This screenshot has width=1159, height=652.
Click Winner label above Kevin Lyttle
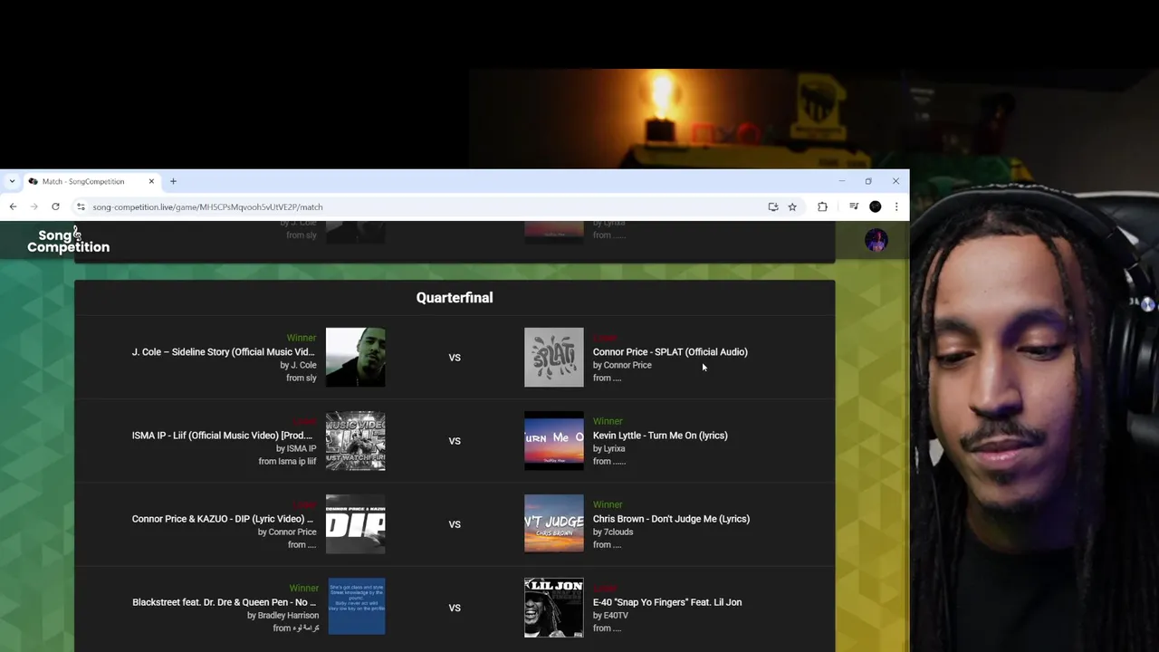click(608, 421)
